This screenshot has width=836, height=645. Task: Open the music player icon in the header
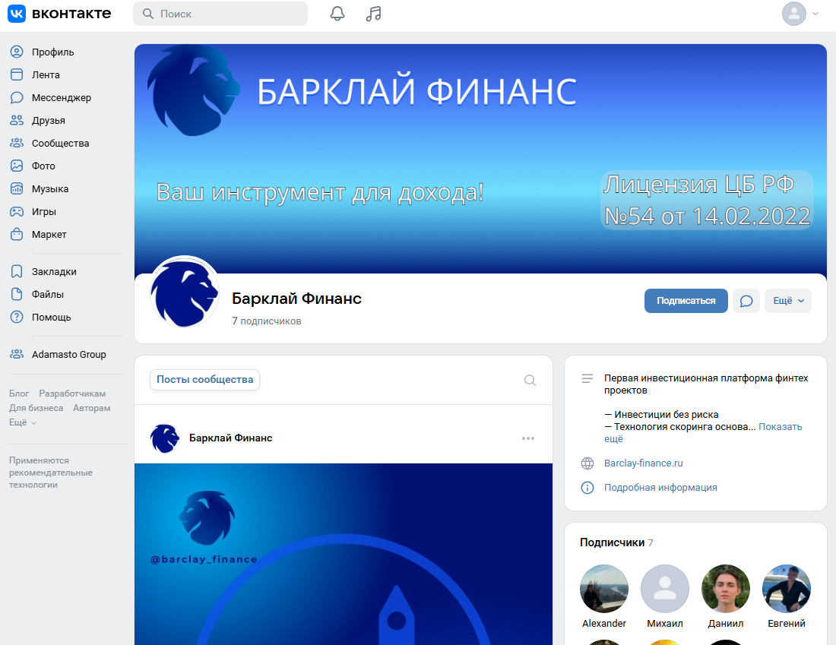373,14
